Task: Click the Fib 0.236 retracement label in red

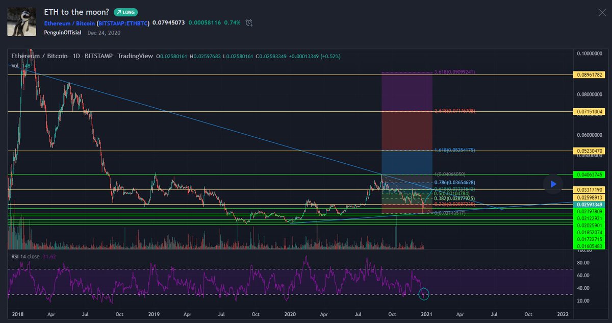Action: click(454, 204)
